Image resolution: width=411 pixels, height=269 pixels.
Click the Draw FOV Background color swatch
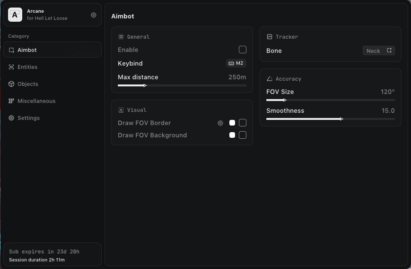click(x=232, y=135)
